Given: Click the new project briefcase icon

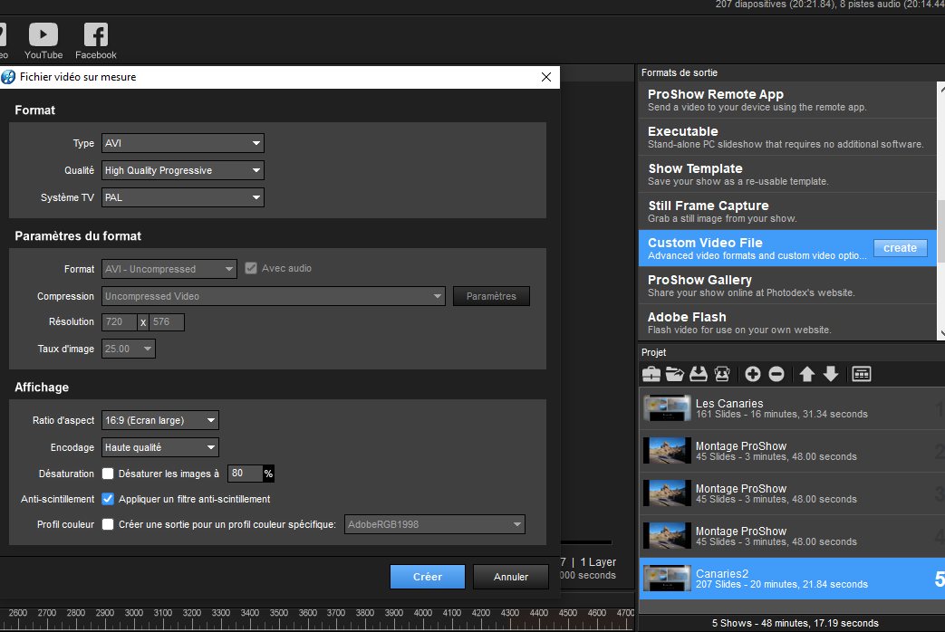Looking at the screenshot, I should point(651,374).
